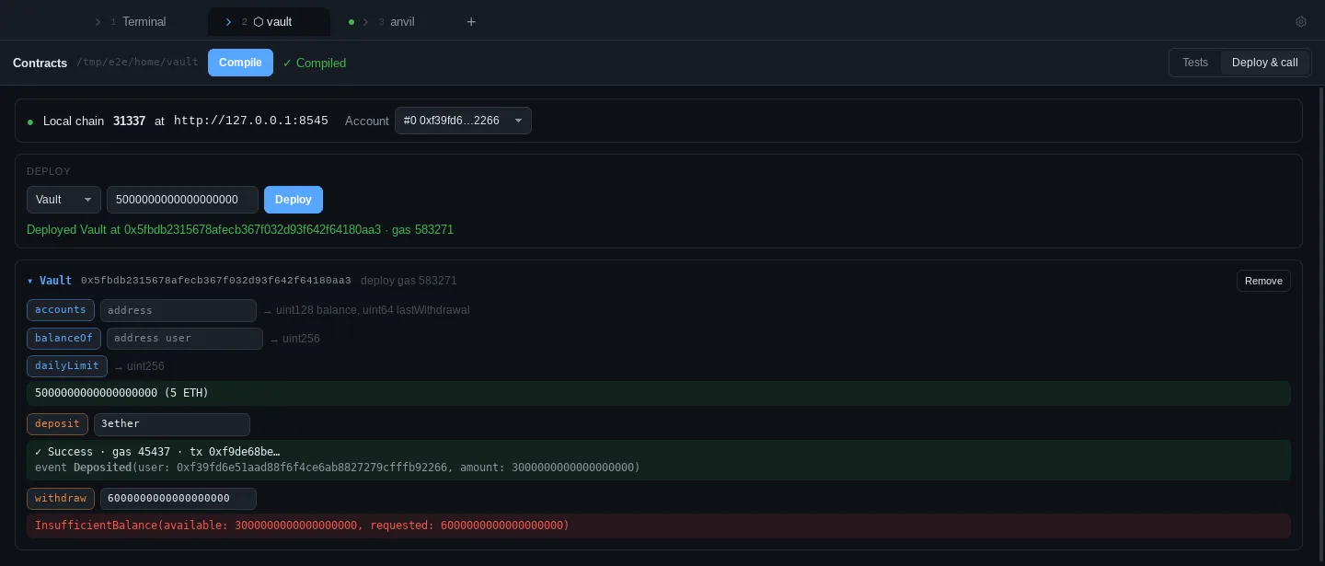Click the anvil tab green status dot
Screen dimensions: 1325x566
(351, 21)
